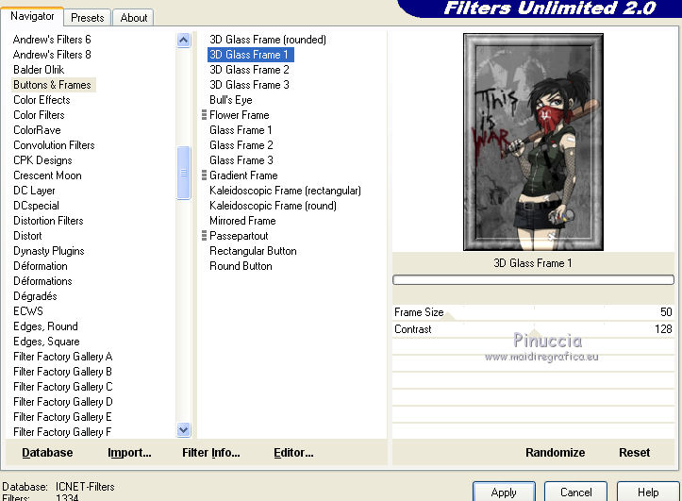The width and height of the screenshot is (682, 501).
Task: Choose 3D Glass Frame 2 filter
Action: [x=249, y=70]
